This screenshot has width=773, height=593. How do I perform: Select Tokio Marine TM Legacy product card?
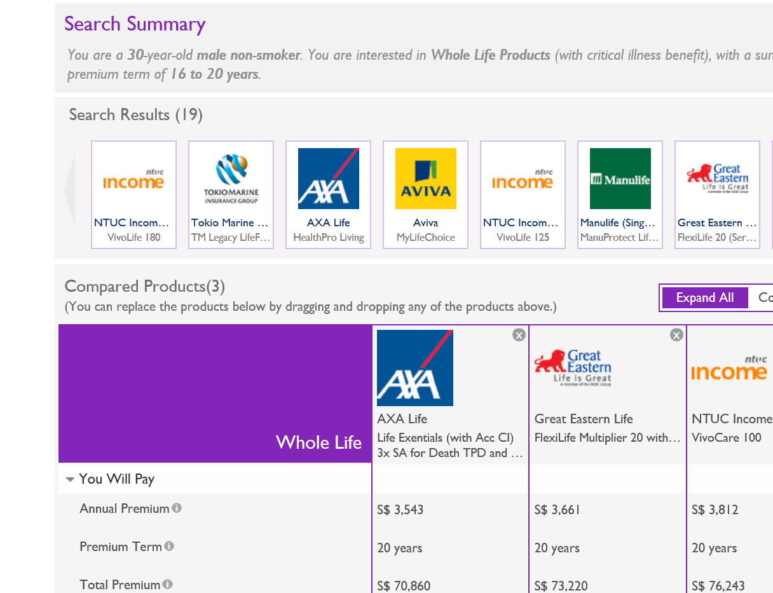tap(231, 194)
